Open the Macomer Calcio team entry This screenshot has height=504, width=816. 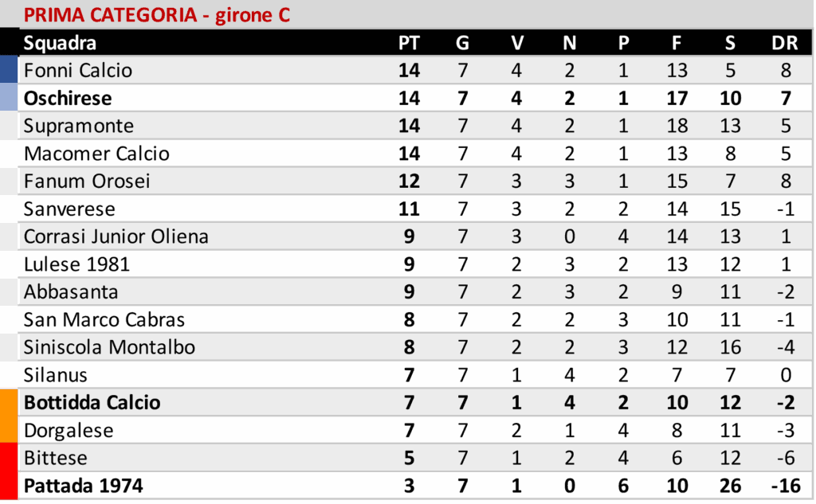coord(96,154)
